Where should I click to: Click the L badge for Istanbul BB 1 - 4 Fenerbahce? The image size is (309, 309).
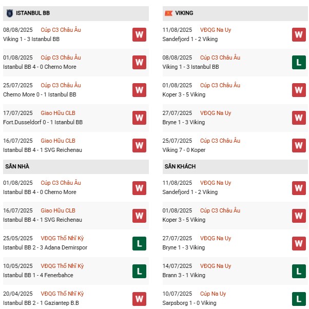coord(139,271)
